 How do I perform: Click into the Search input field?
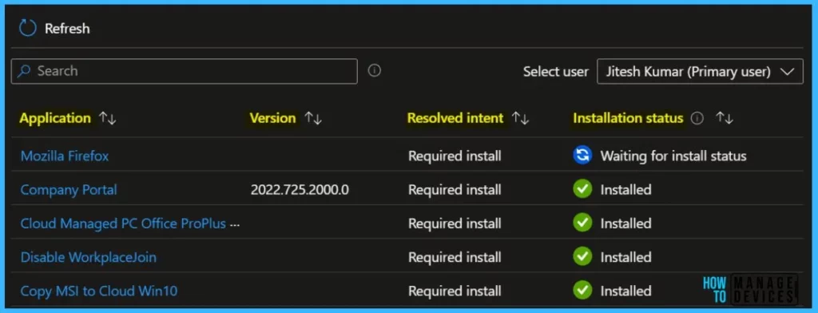[x=185, y=71]
